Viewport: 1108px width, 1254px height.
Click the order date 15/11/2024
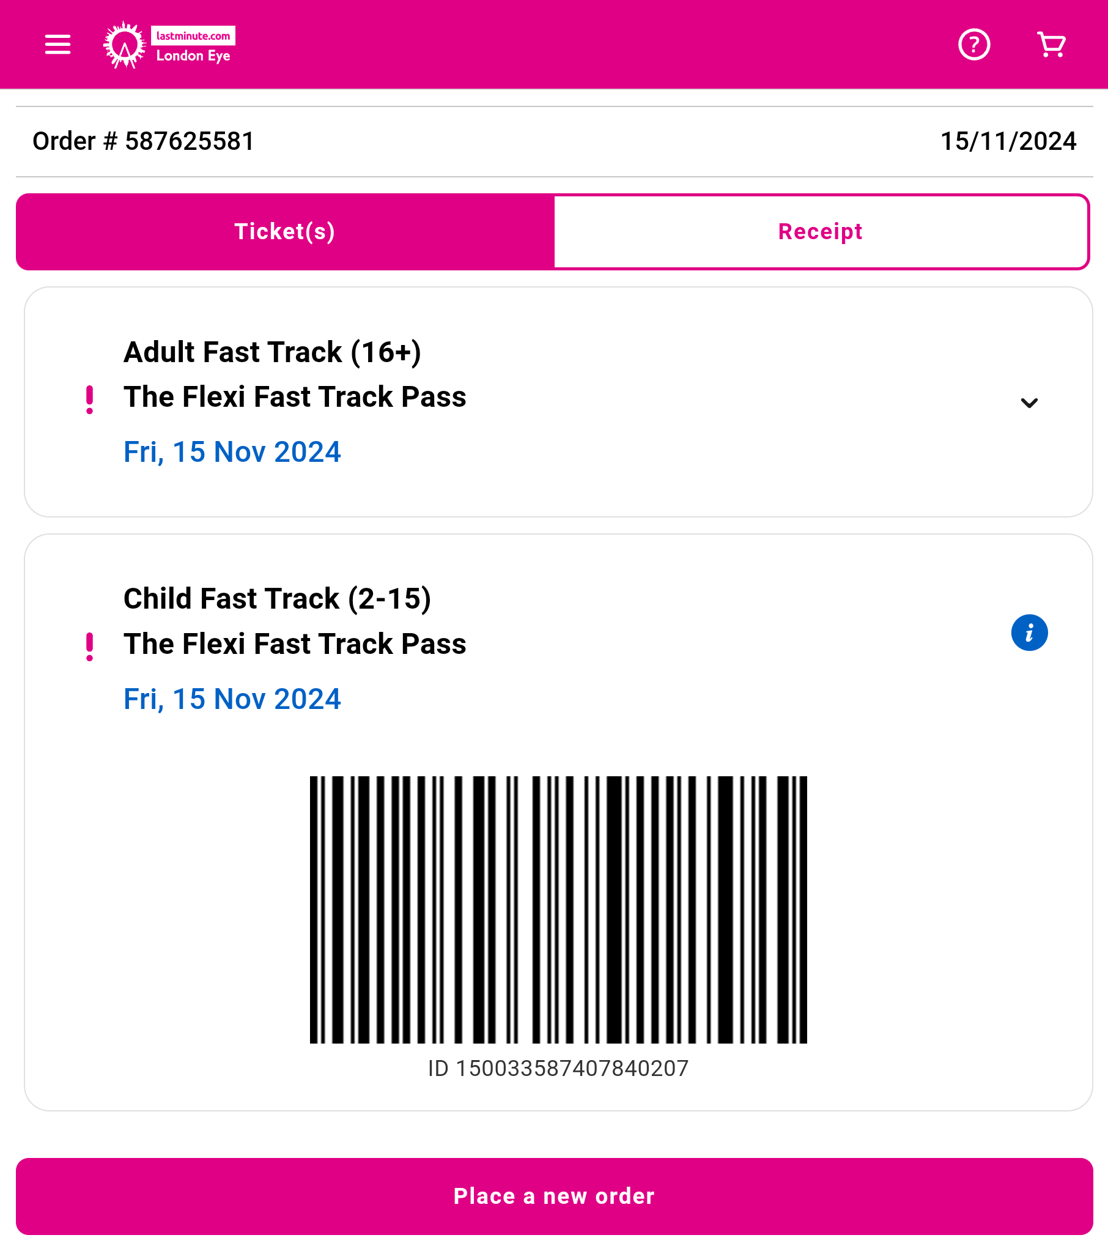click(1008, 141)
